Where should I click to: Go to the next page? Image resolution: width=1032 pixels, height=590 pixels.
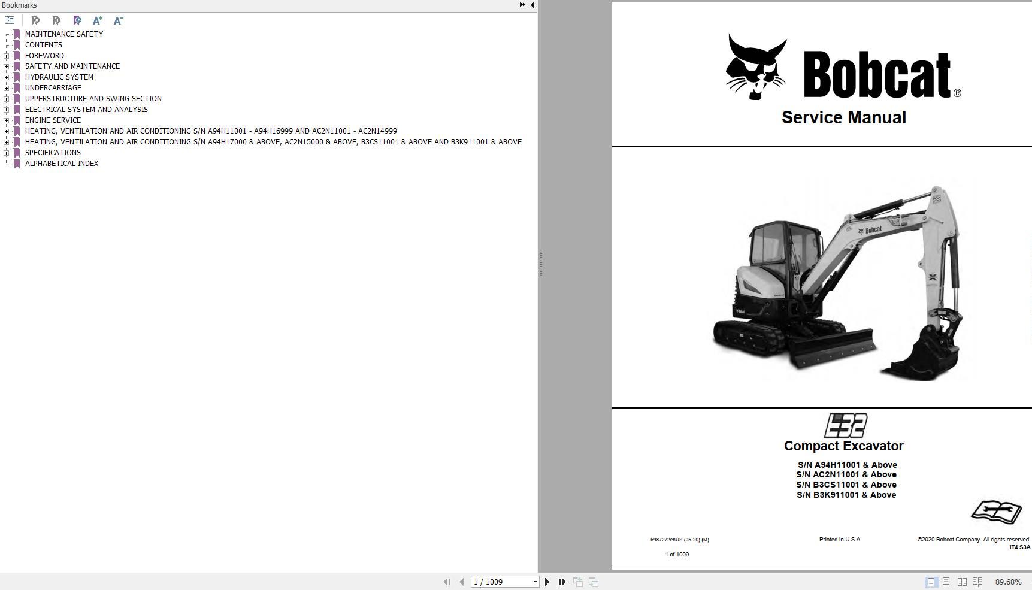coord(547,582)
